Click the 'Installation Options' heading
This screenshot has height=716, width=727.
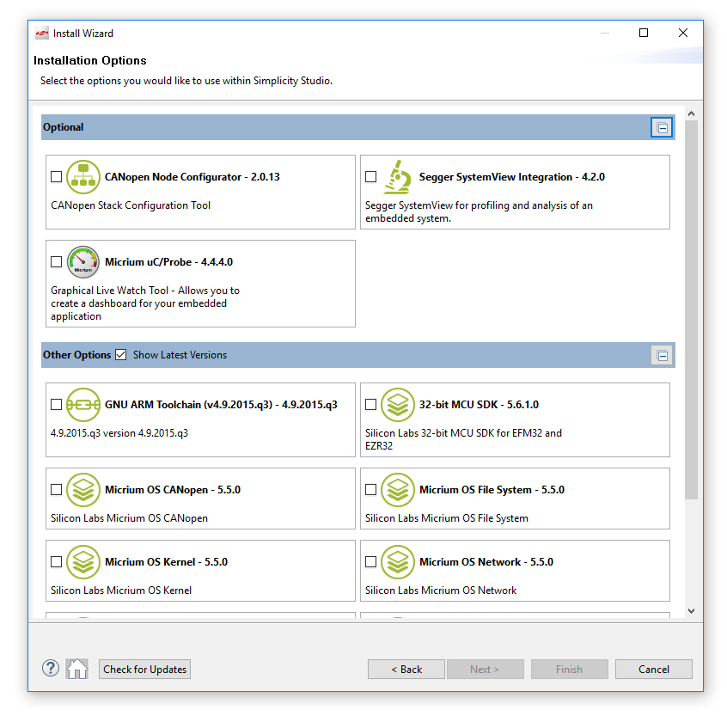click(x=90, y=61)
